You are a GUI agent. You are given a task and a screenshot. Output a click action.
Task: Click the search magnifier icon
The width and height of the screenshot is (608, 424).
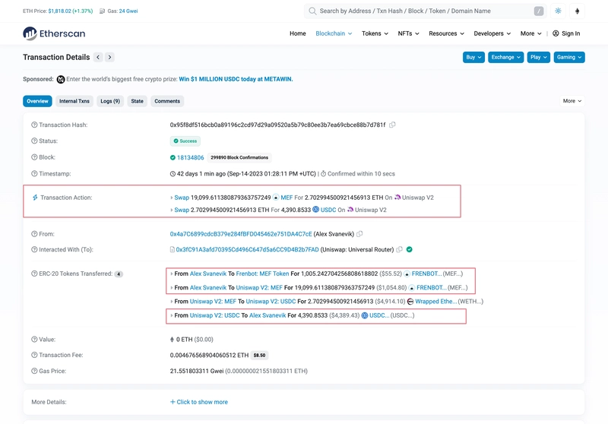[x=312, y=11]
